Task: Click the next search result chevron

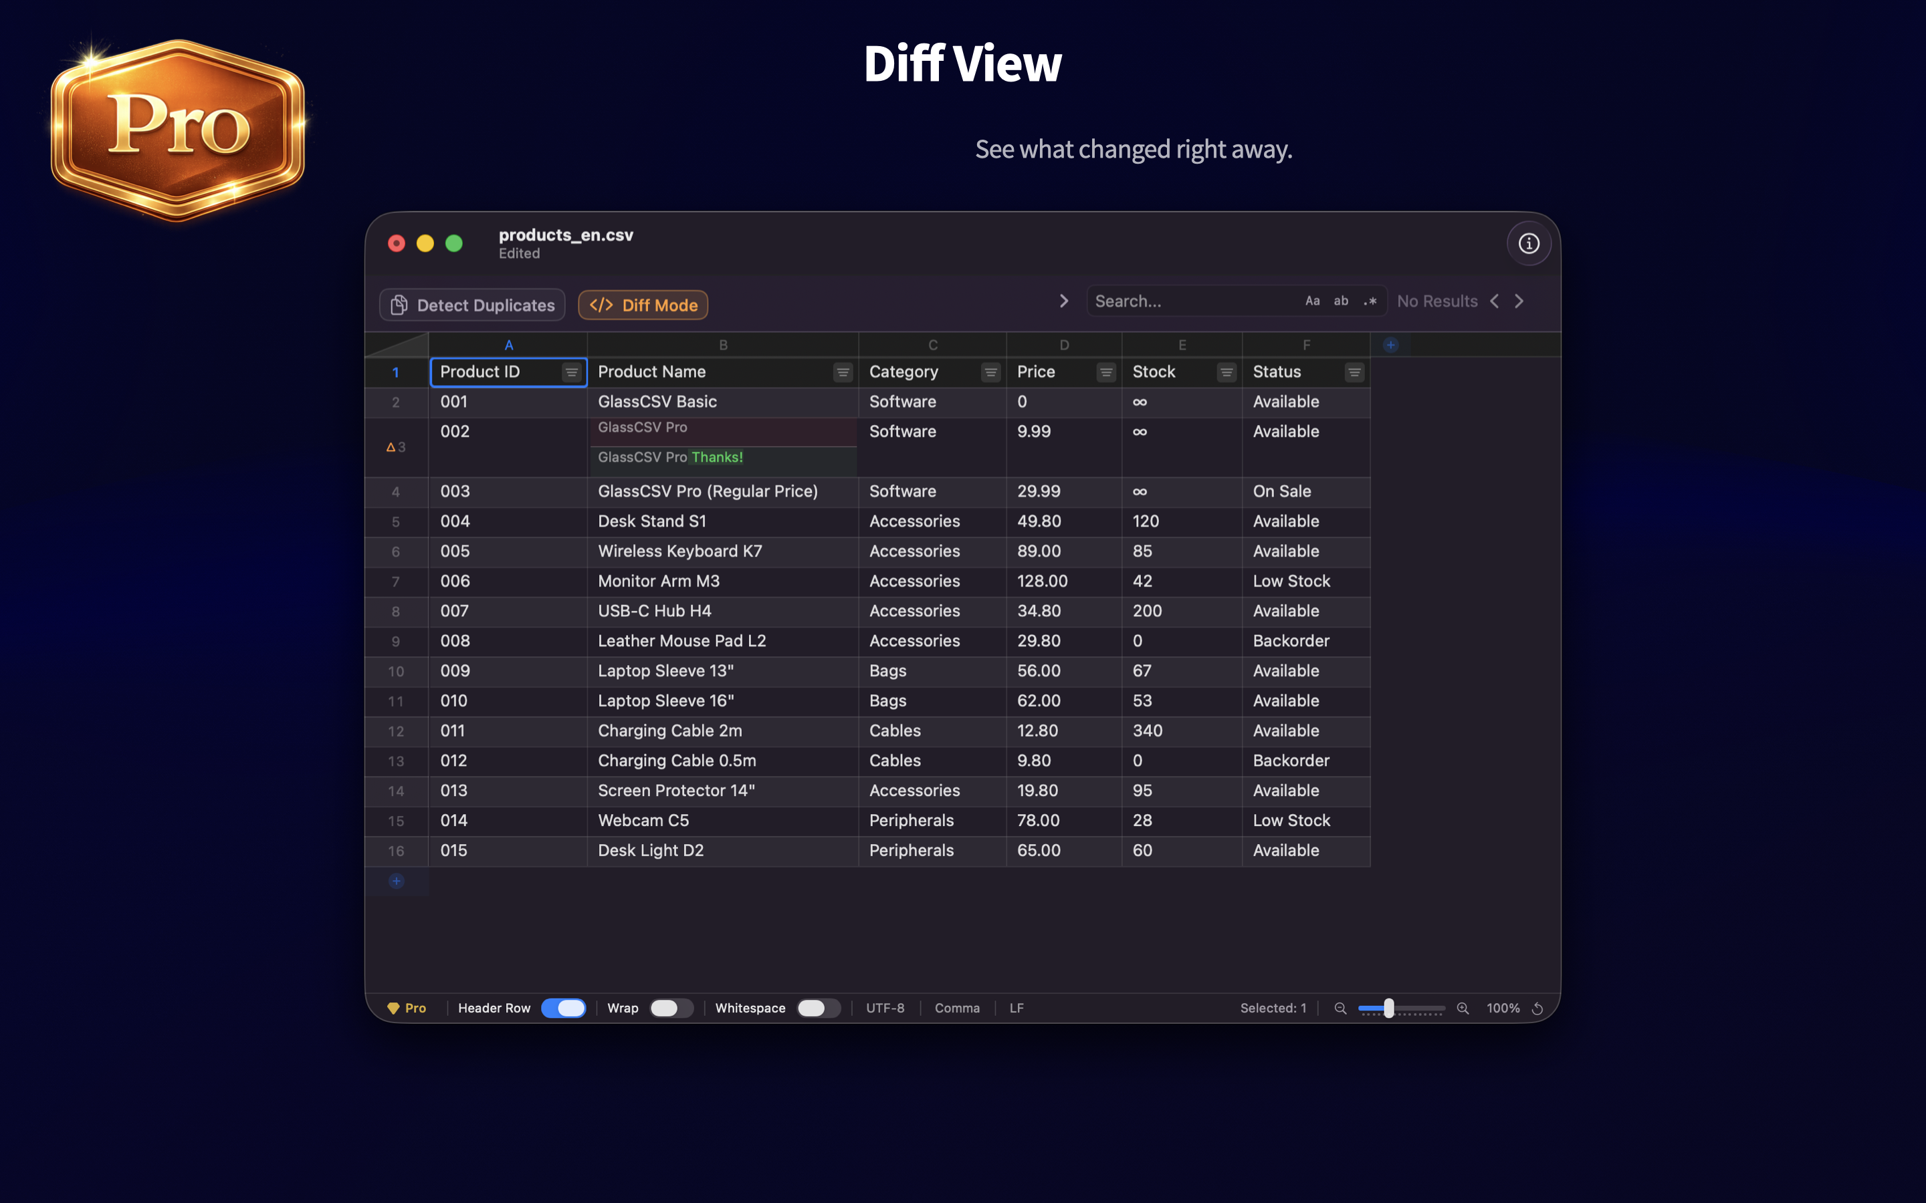Action: [x=1519, y=301]
